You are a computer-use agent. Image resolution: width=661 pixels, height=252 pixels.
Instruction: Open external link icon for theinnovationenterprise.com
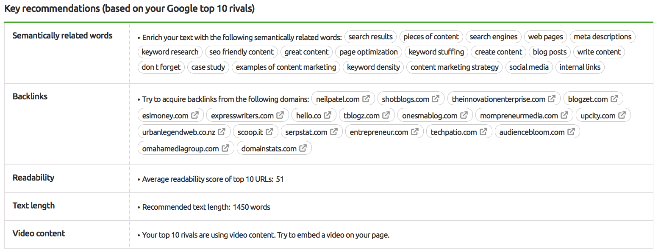[x=552, y=99]
